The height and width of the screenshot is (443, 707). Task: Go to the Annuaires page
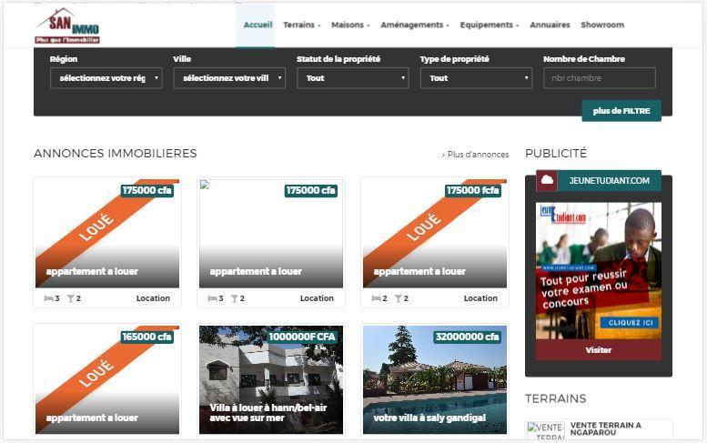pos(550,25)
